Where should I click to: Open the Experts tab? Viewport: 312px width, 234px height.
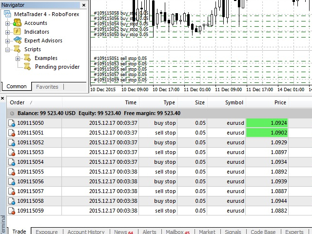pyautogui.click(x=294, y=232)
